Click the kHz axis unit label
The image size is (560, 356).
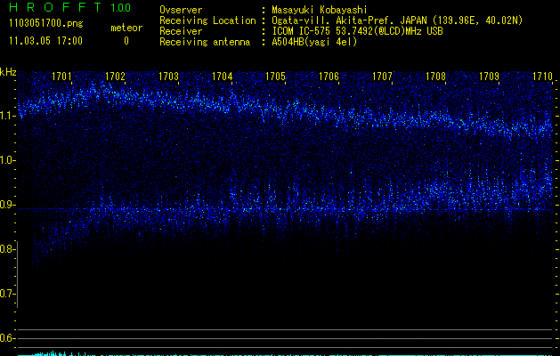coord(8,71)
